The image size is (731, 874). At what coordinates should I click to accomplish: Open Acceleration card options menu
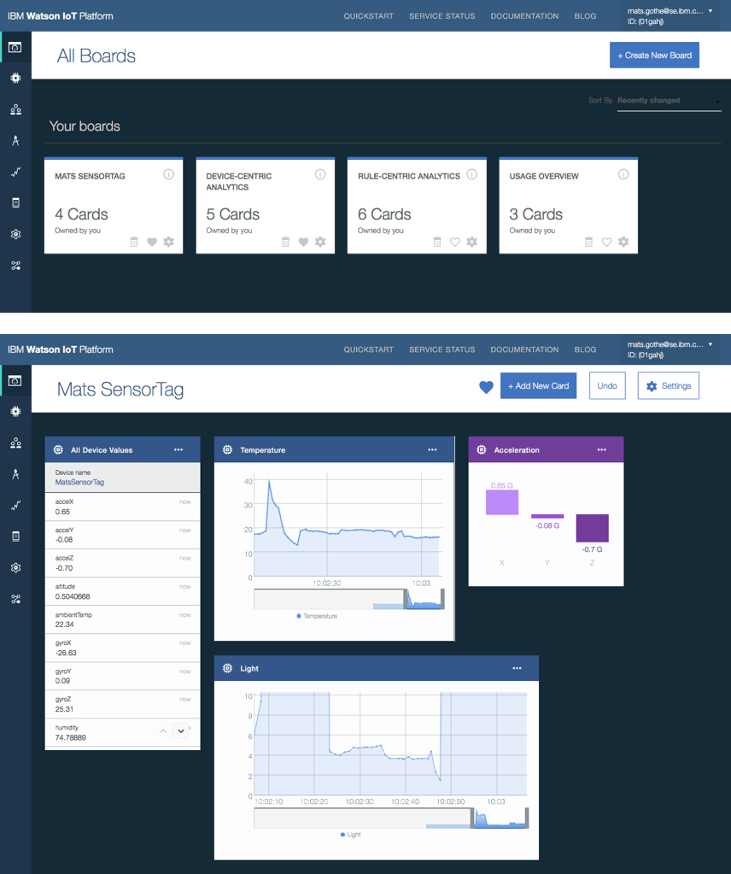(602, 450)
